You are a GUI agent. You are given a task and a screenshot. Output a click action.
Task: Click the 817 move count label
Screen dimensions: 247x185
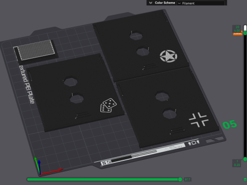(188, 179)
